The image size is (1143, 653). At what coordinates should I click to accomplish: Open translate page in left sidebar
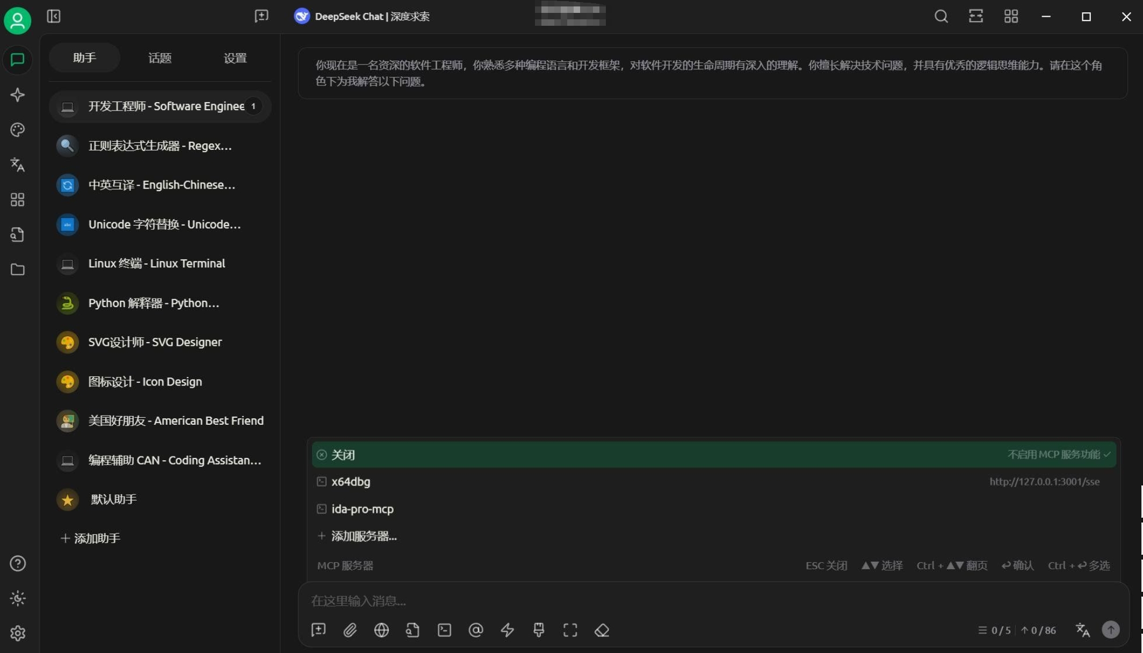[17, 164]
